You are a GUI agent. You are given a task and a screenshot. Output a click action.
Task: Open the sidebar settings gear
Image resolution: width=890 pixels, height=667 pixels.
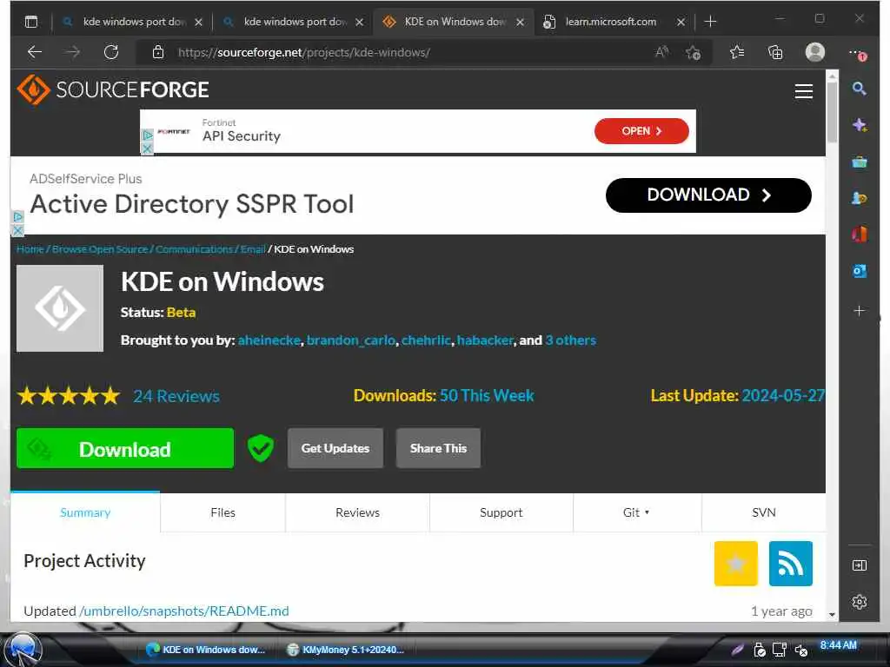click(860, 602)
